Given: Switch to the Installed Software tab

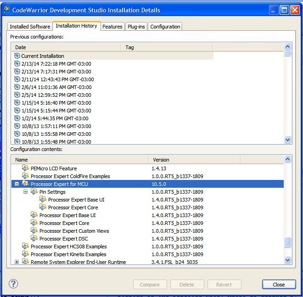Looking at the screenshot, I should [x=30, y=27].
